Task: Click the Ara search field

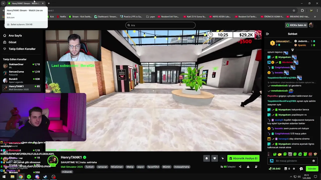Action: pos(160,25)
